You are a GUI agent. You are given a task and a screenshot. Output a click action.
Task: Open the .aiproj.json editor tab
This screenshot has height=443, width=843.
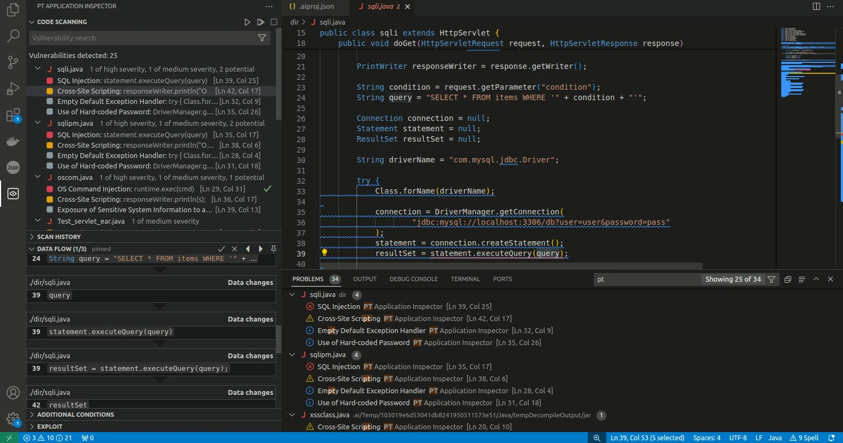[x=315, y=7]
